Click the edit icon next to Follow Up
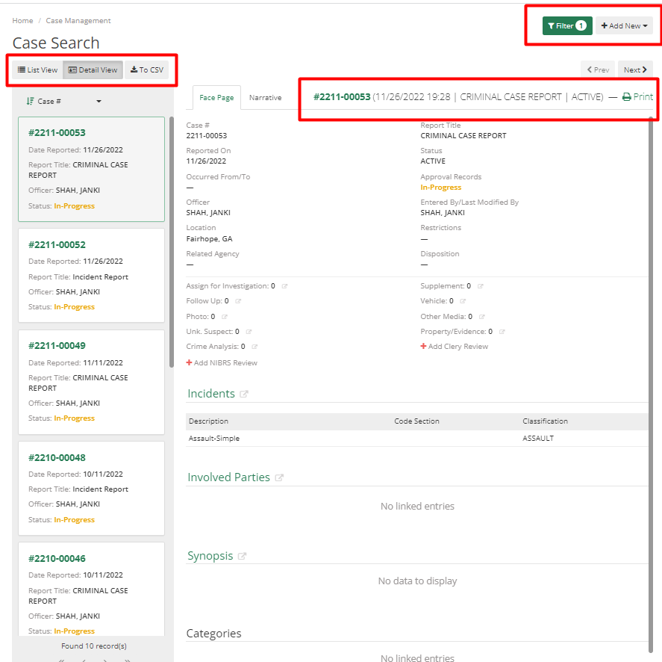This screenshot has height=662, width=662. (x=237, y=302)
